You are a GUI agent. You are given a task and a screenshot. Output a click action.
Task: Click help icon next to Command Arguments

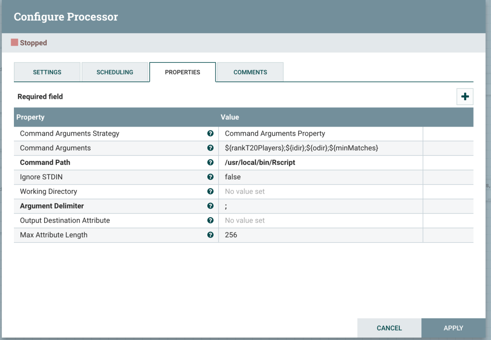(x=210, y=148)
